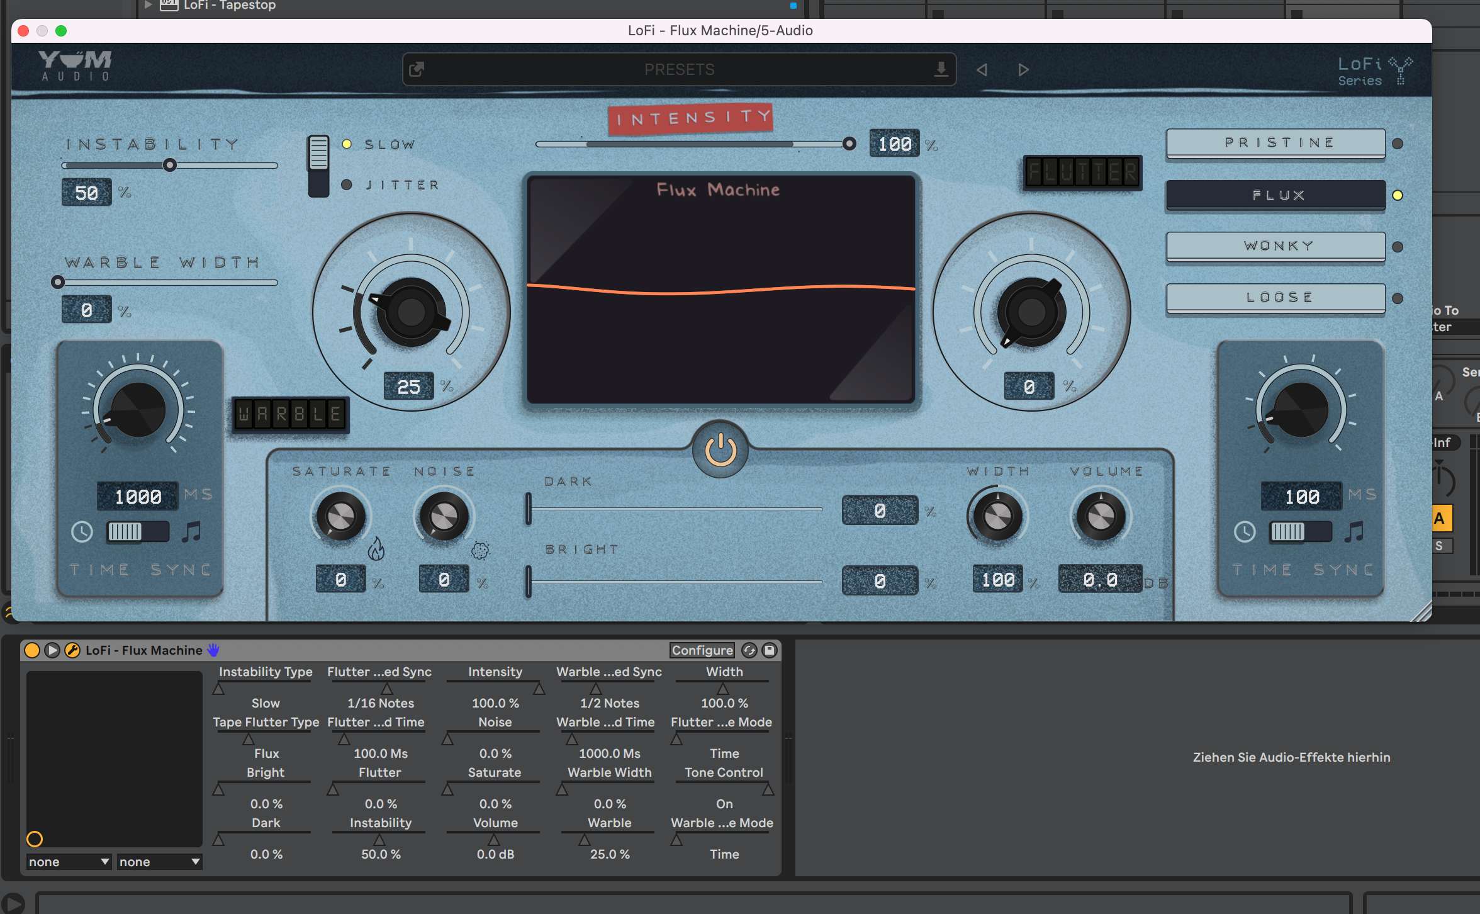Click the Configure button
The image size is (1480, 914).
tap(702, 650)
